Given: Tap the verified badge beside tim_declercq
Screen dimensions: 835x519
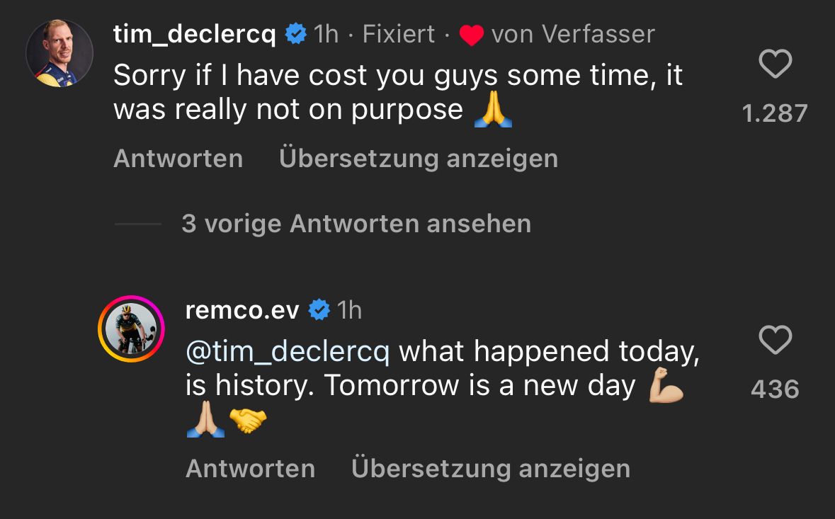Looking at the screenshot, I should coord(295,34).
